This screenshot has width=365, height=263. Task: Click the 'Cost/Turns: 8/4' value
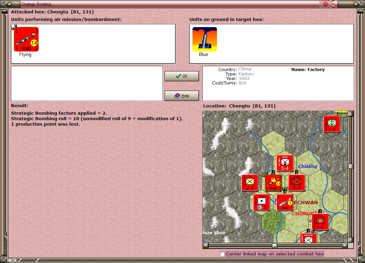click(242, 83)
